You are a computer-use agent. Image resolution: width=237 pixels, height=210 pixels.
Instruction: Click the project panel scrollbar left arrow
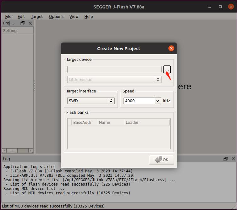(4, 150)
